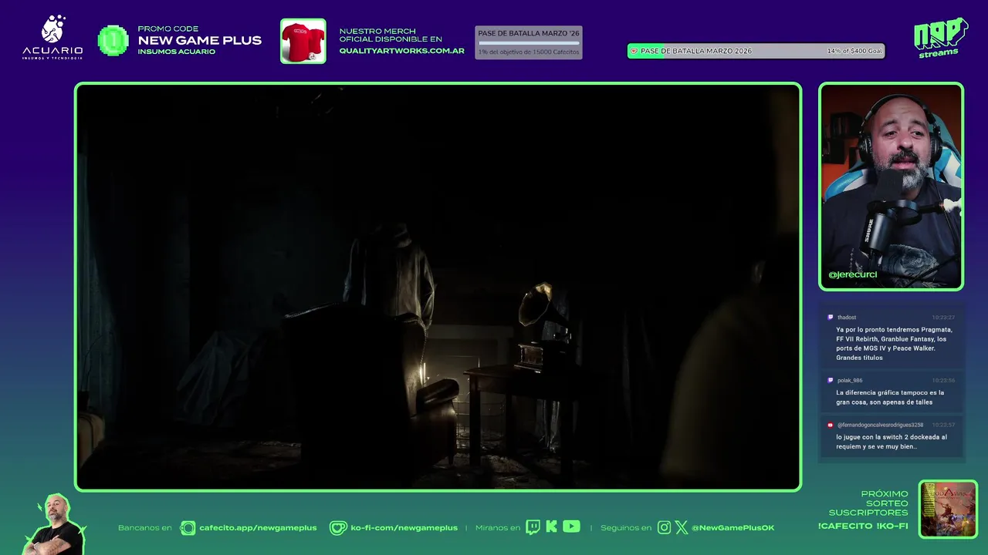Click the 10:23:27 chat timestamp
988x555 pixels.
[943, 318]
